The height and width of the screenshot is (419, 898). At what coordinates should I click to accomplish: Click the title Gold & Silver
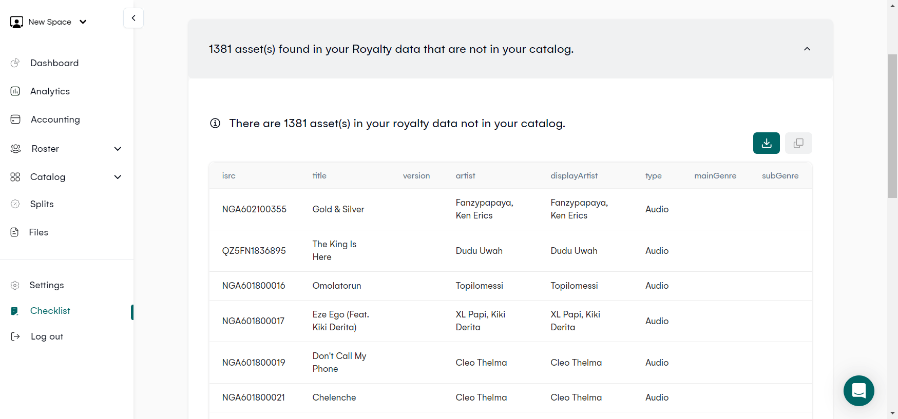(338, 209)
